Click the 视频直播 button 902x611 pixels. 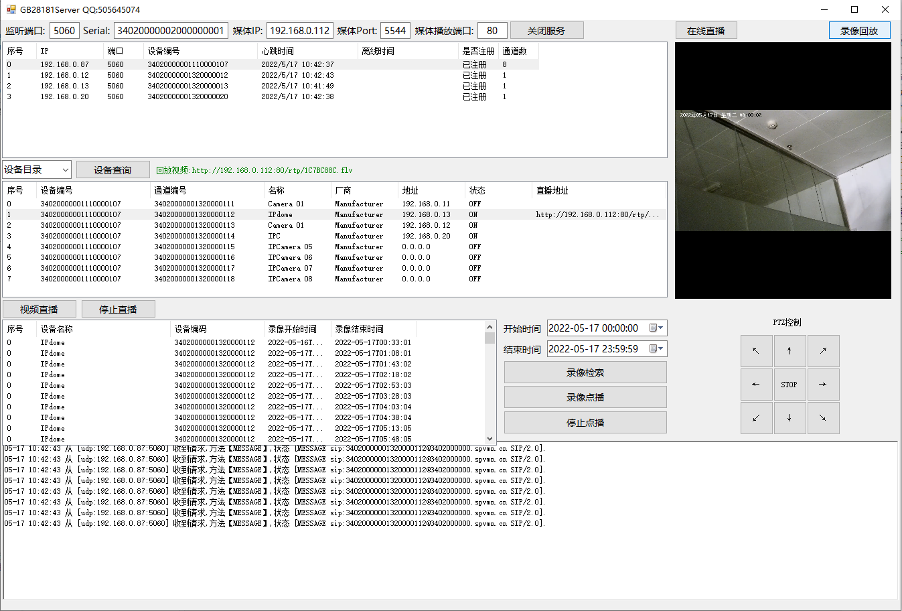(x=40, y=309)
